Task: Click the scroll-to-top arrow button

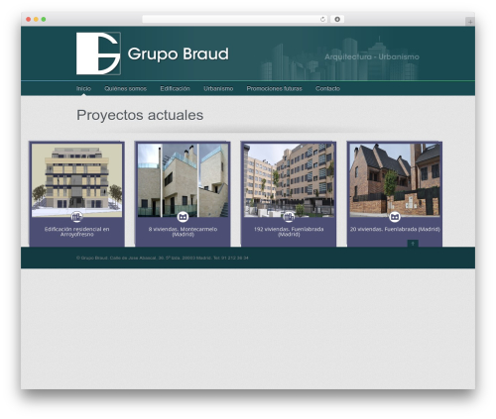Action: click(413, 244)
